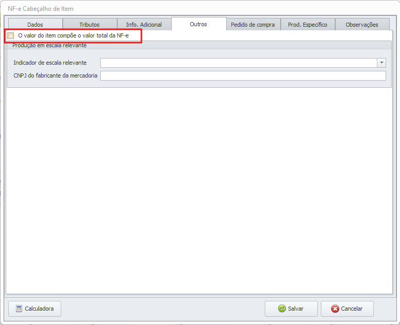Focus the CNPJ do fabricante da mercadoria field
The image size is (400, 325).
point(243,76)
